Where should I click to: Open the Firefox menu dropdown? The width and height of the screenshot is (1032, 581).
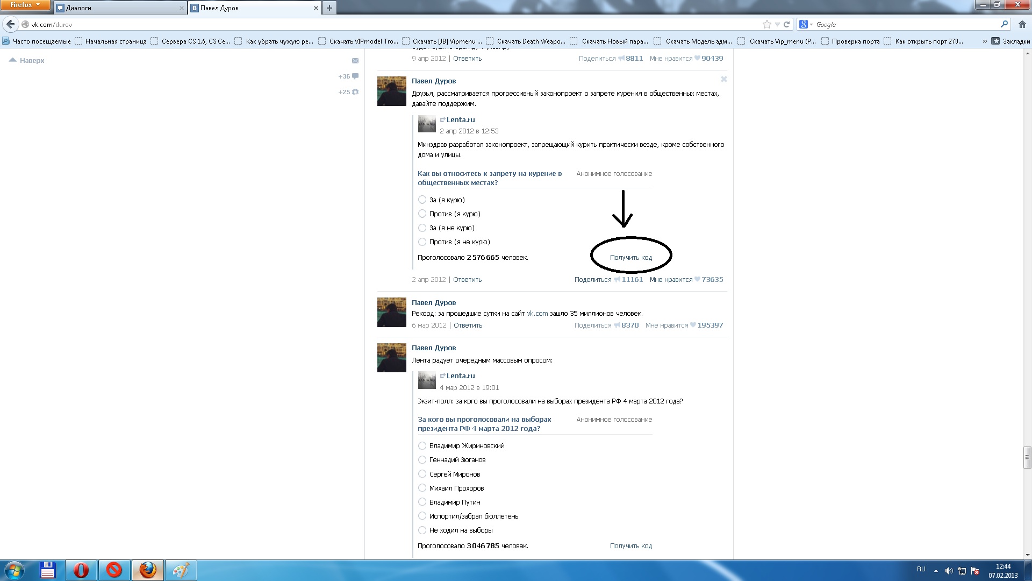coord(25,5)
